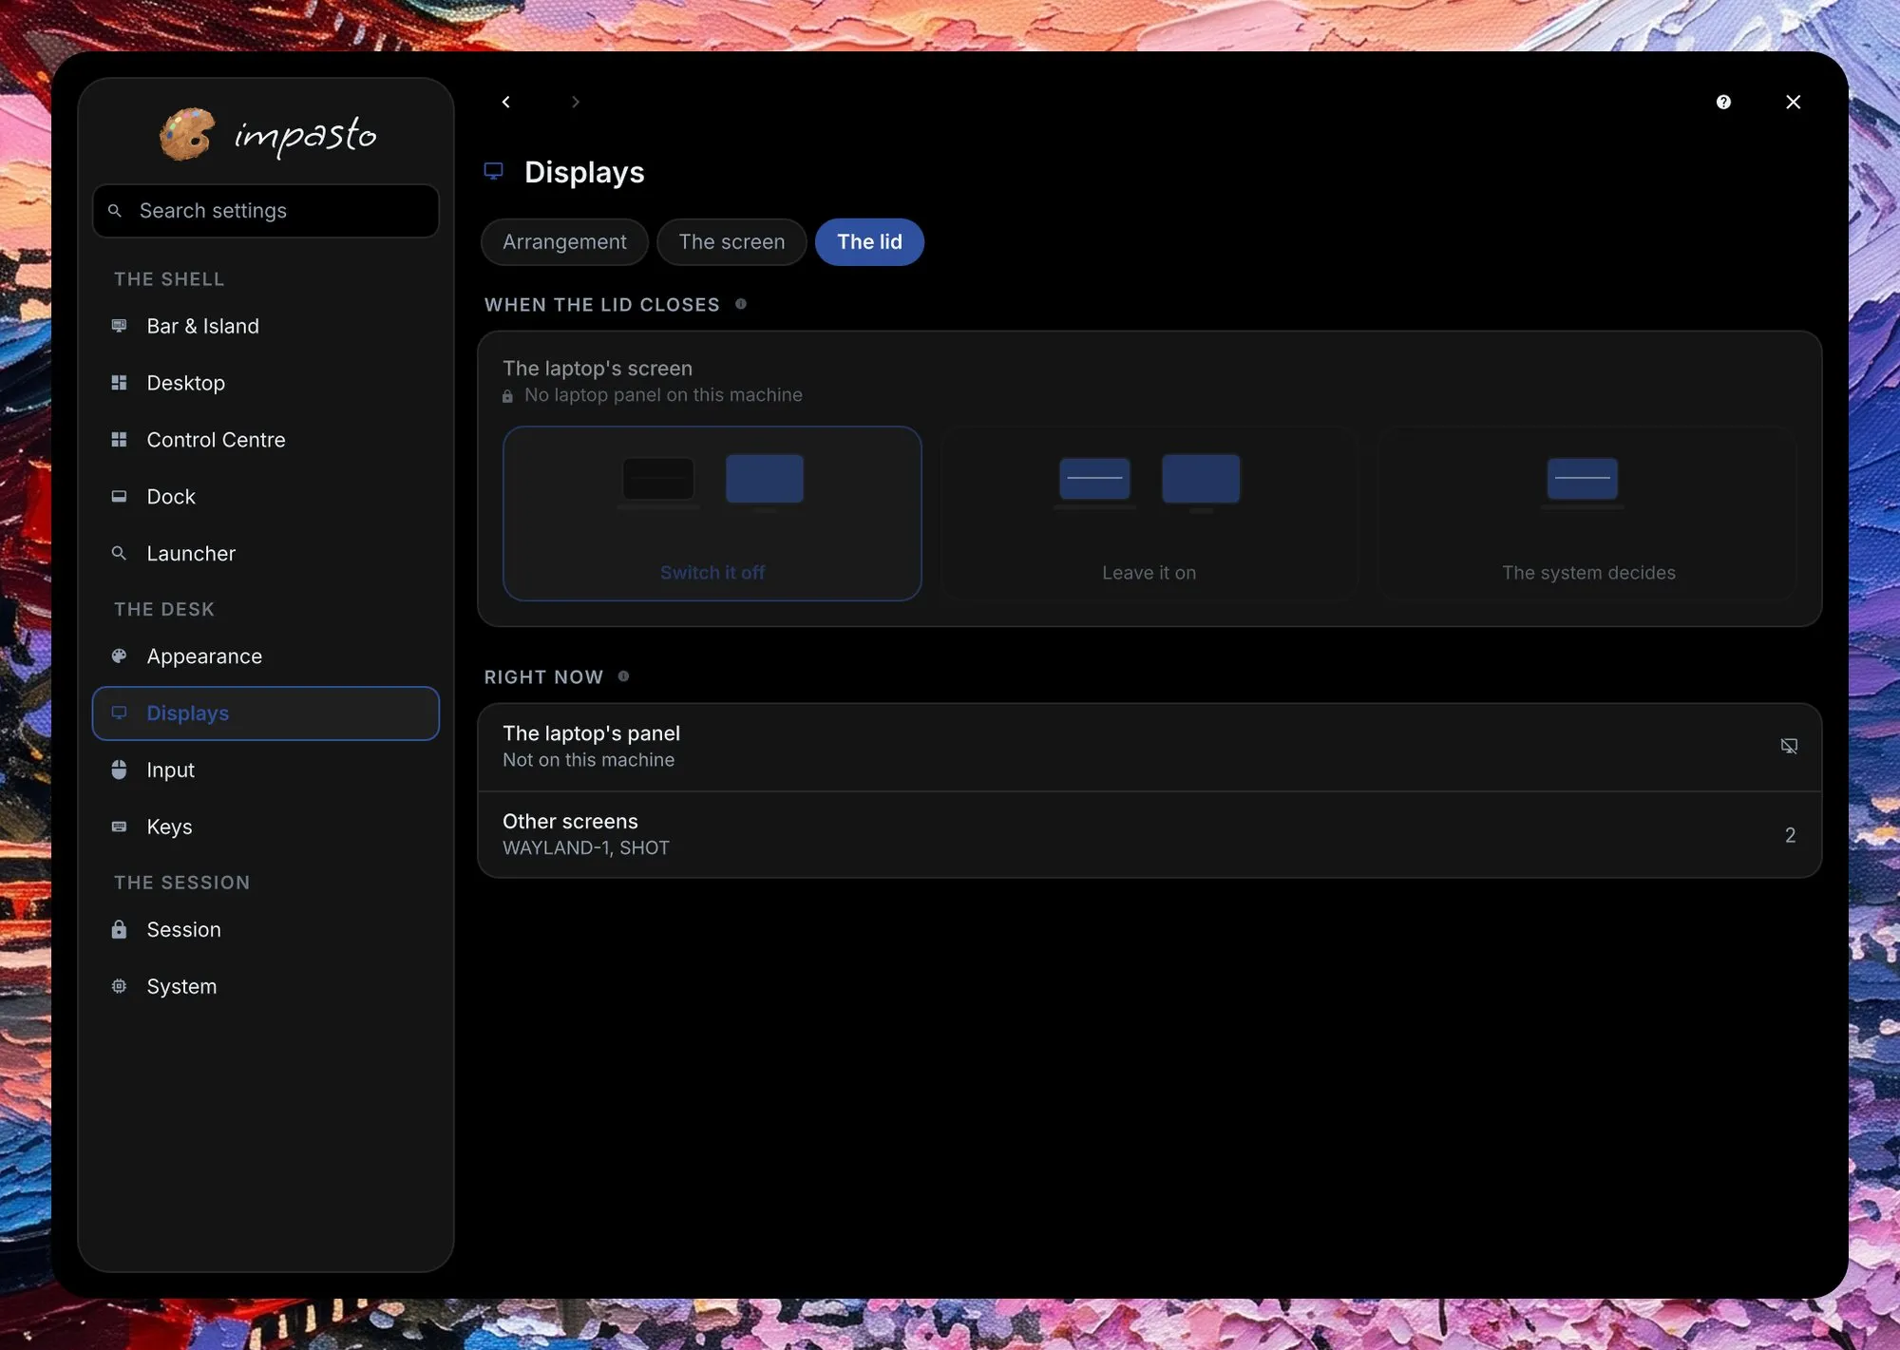This screenshot has width=1900, height=1350.
Task: Click the Launcher search icon in sidebar
Action: pos(119,553)
